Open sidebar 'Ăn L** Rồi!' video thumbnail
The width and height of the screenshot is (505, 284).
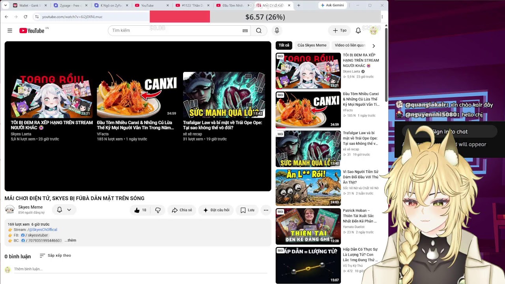(x=308, y=188)
